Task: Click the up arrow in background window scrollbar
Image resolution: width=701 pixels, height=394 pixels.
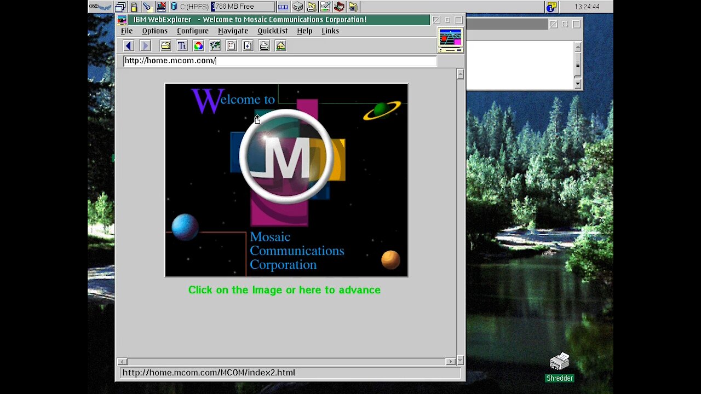Action: [x=578, y=47]
